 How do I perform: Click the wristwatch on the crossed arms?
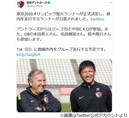click(42, 108)
